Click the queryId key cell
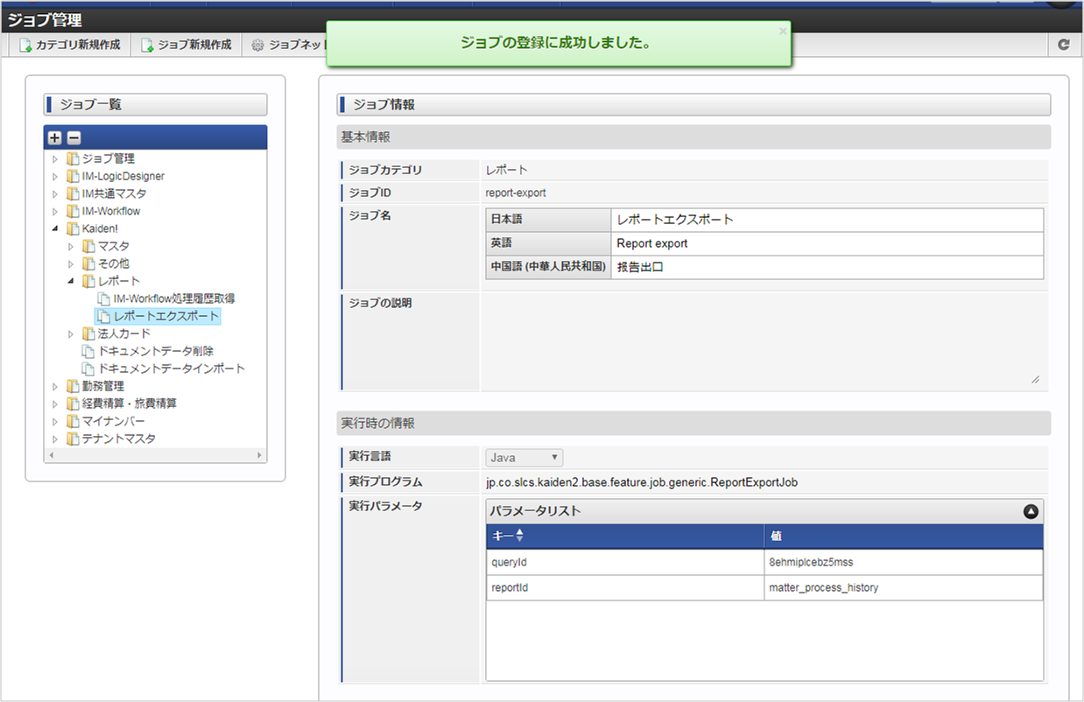The width and height of the screenshot is (1084, 702). [625, 562]
